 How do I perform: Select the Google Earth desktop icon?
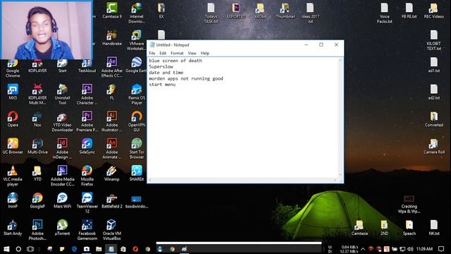(x=137, y=65)
